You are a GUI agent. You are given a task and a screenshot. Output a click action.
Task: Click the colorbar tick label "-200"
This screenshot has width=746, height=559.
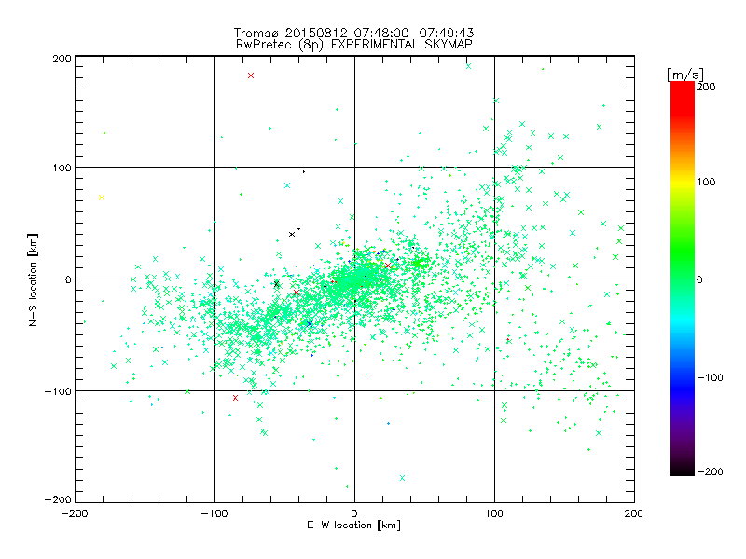710,471
